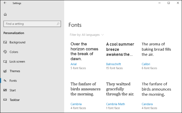Choose the Candara font preview tile
This screenshot has height=113, width=182.
click(x=156, y=89)
